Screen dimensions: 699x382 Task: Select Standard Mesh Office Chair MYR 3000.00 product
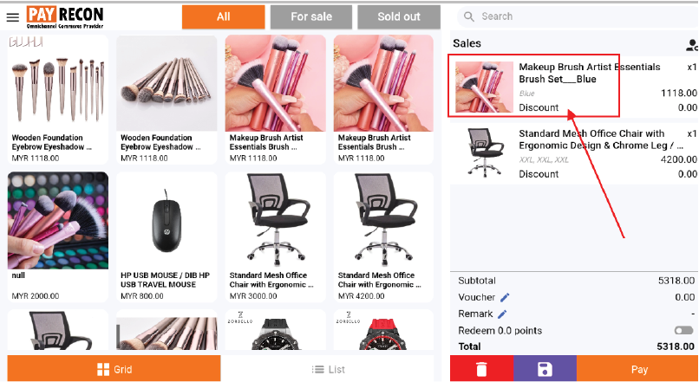tap(276, 237)
